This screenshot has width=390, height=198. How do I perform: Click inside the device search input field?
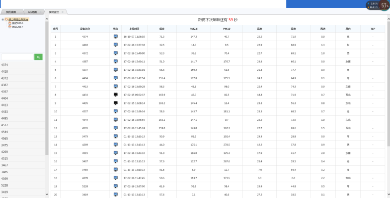point(17,57)
